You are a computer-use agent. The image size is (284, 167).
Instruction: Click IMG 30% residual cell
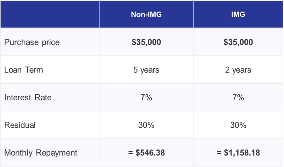(x=238, y=125)
